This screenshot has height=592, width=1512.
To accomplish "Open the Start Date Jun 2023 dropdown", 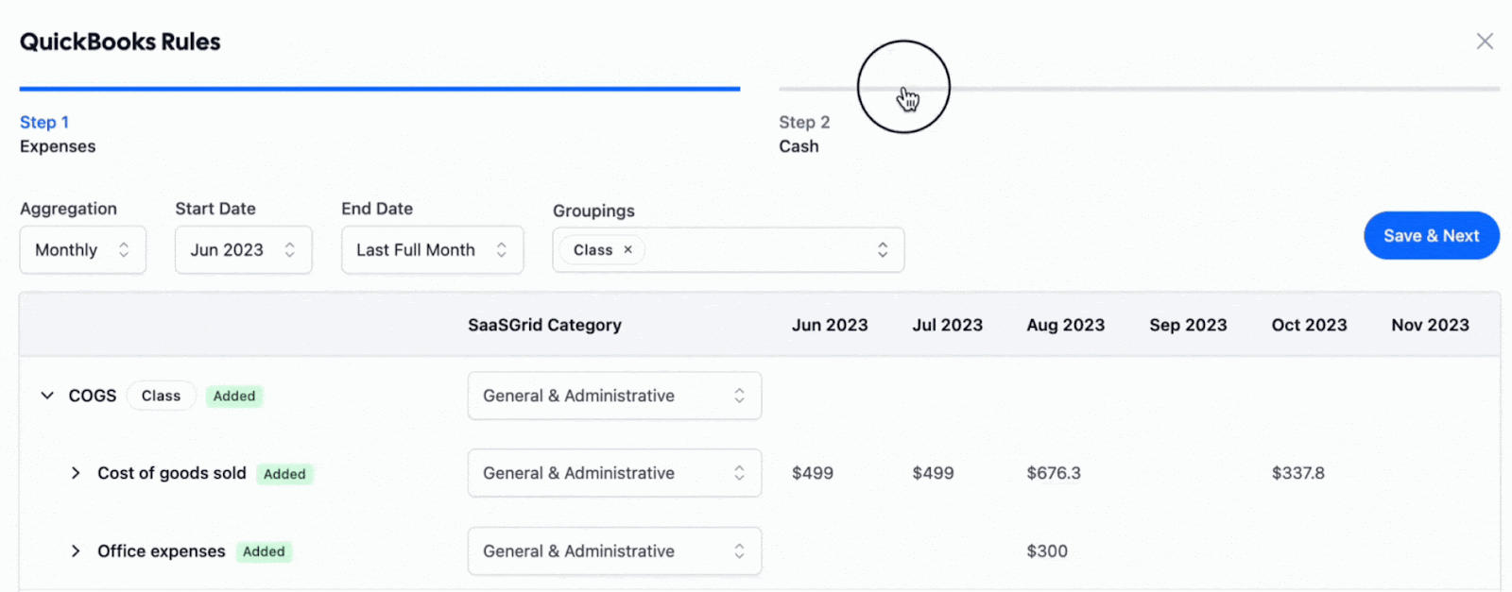I will tap(244, 250).
